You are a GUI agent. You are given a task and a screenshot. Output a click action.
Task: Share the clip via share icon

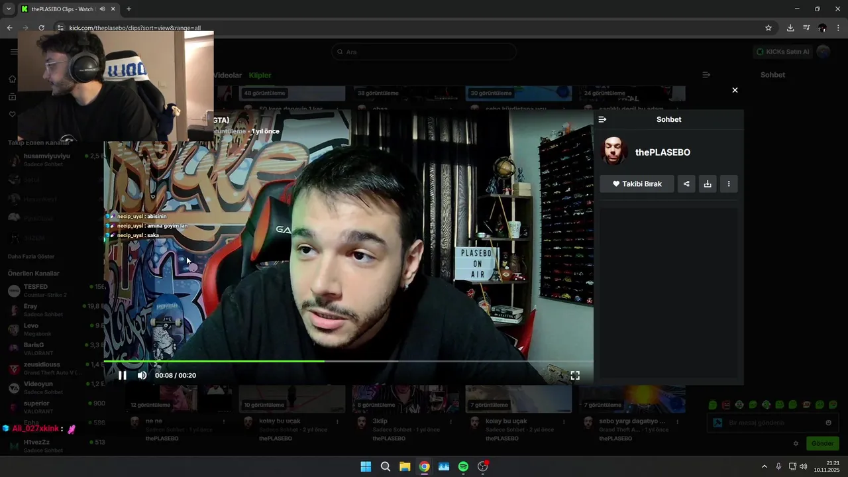(686, 184)
